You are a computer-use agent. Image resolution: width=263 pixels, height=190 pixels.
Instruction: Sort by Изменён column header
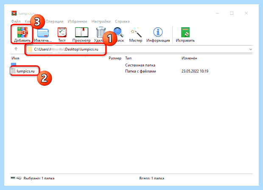click(x=189, y=58)
